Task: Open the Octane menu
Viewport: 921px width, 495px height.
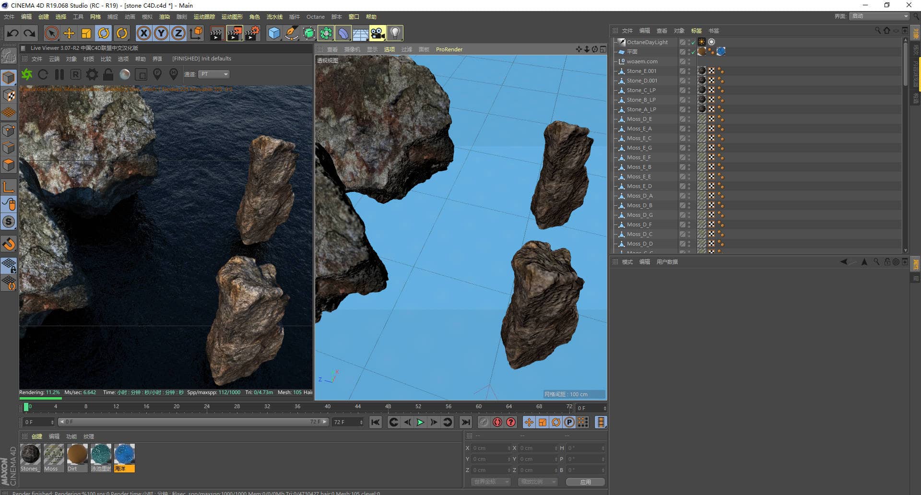Action: [316, 17]
